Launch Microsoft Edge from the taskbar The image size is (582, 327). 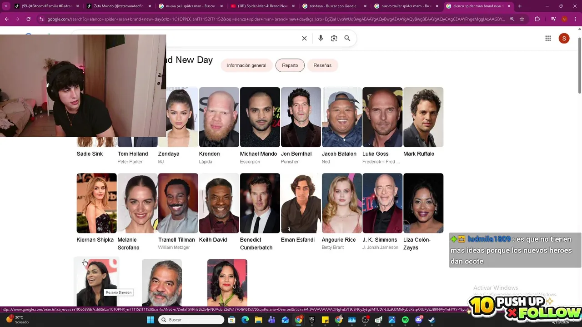click(245, 320)
